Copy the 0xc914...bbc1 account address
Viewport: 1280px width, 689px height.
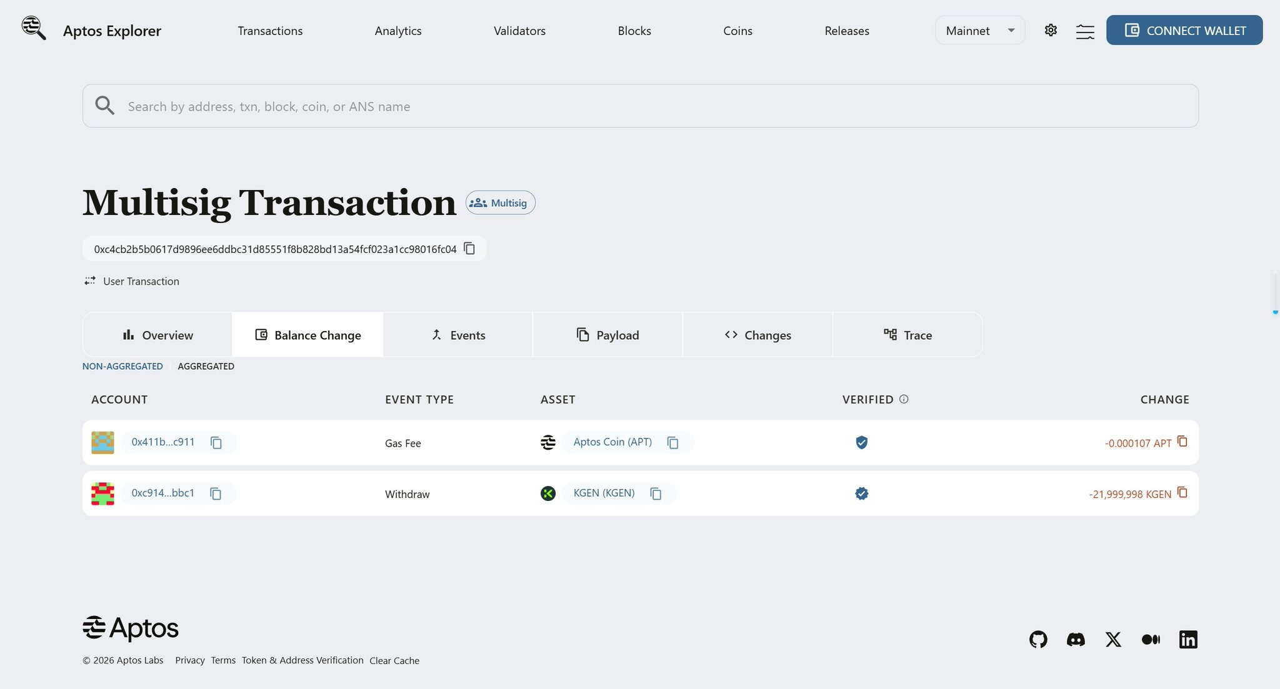[216, 493]
